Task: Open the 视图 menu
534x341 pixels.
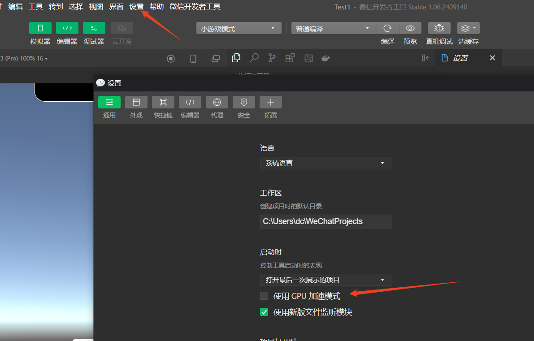Action: pyautogui.click(x=96, y=7)
